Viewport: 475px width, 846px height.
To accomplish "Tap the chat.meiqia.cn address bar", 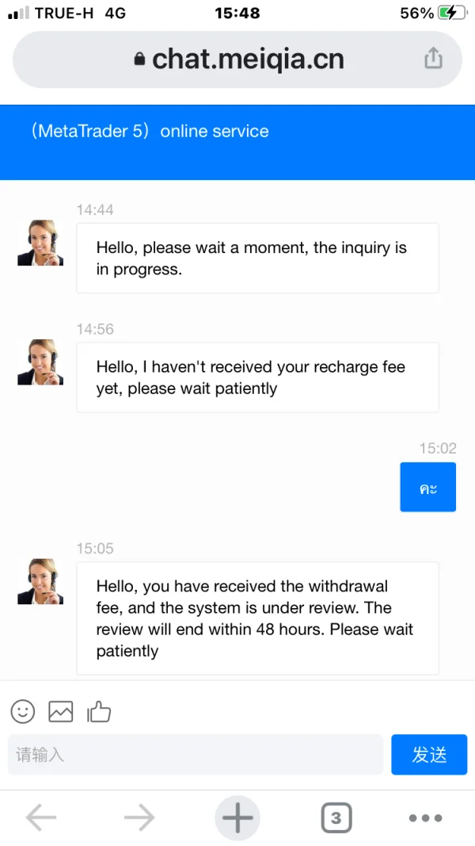I will pos(247,59).
